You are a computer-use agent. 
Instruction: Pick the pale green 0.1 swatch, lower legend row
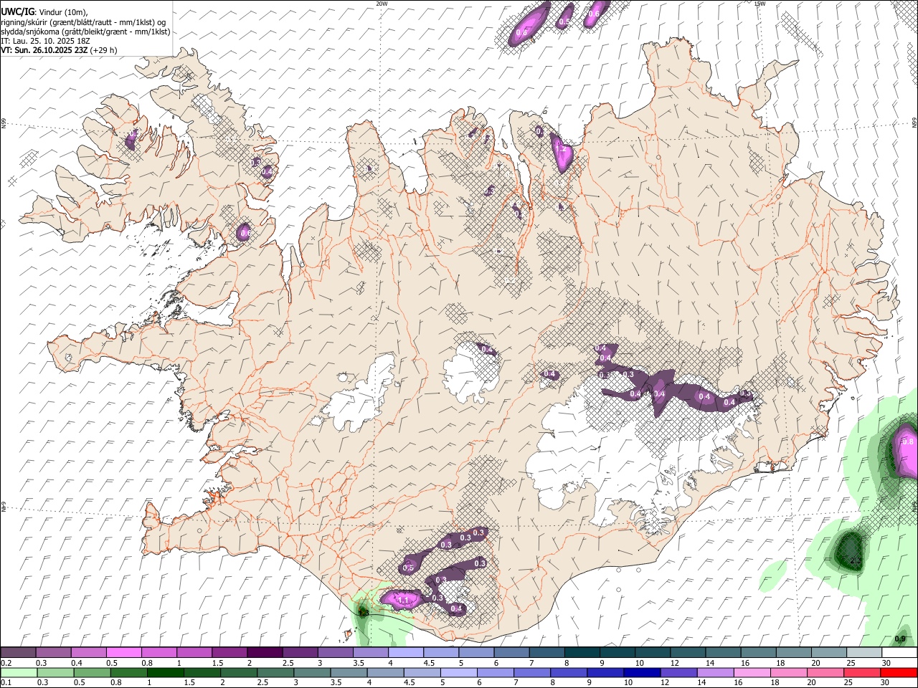tap(18, 673)
